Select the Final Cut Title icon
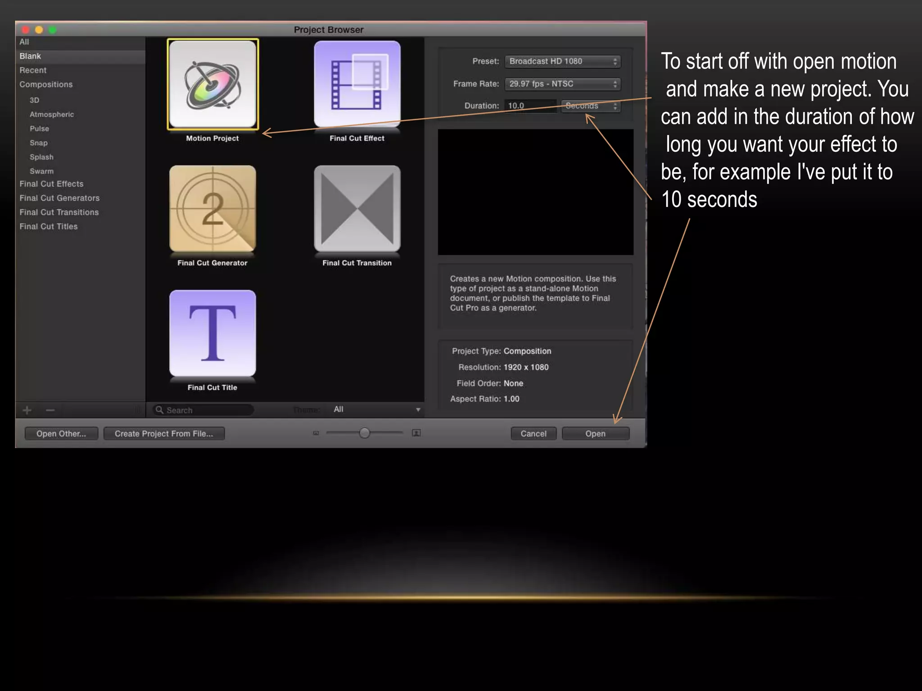This screenshot has width=922, height=691. (x=212, y=333)
